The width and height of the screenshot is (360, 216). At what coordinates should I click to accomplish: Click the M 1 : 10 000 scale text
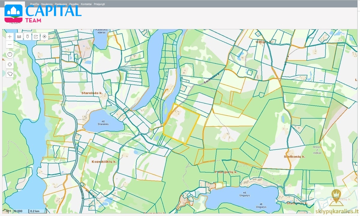14,211
